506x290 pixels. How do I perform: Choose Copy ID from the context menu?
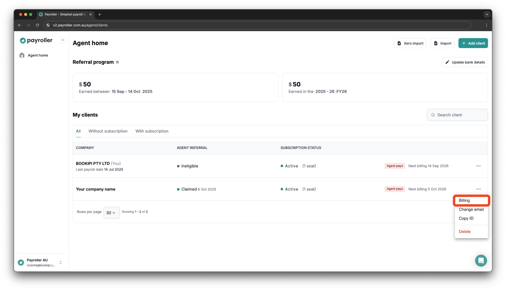click(466, 218)
